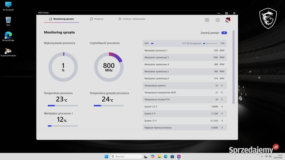Expand the system tray hidden icons chevron
This screenshot has height=160, width=285.
pos(262,156)
